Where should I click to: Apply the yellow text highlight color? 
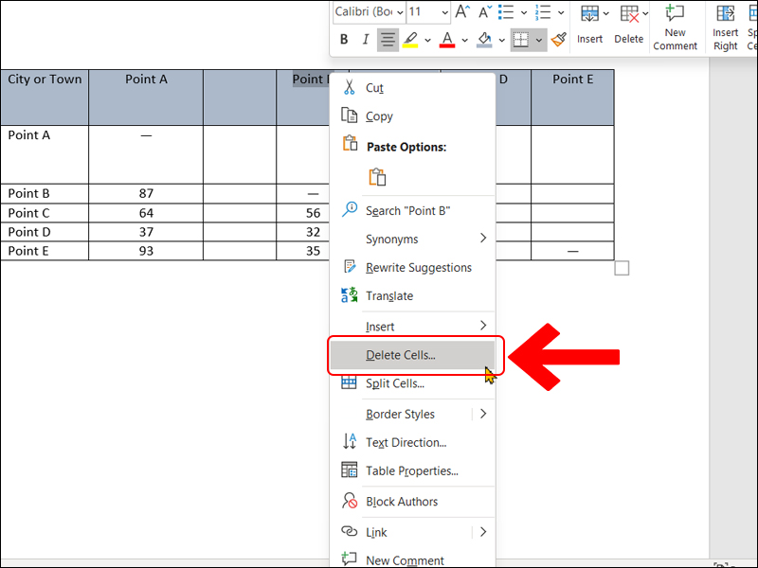click(410, 40)
